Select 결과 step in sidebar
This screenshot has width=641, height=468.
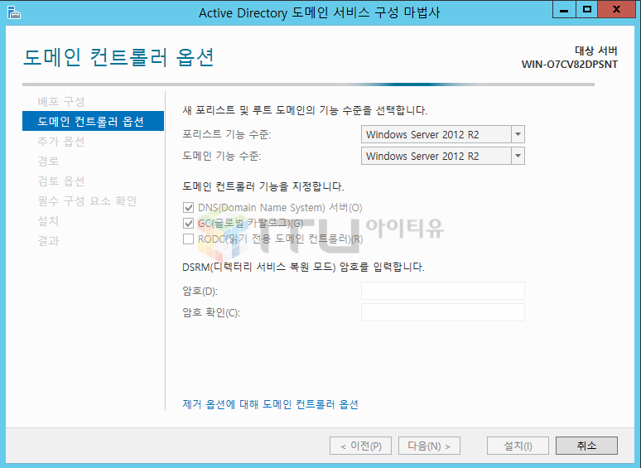tap(48, 240)
